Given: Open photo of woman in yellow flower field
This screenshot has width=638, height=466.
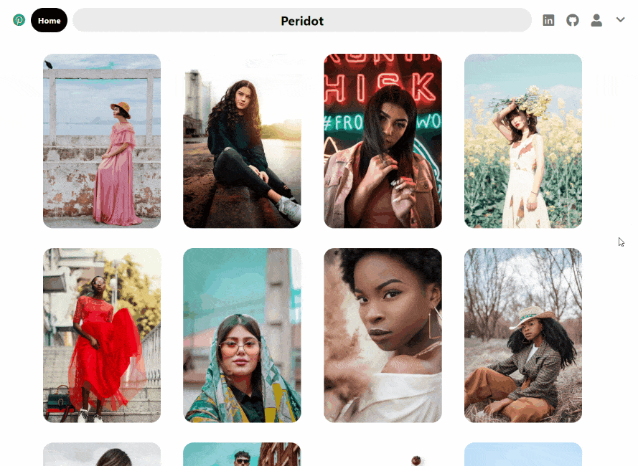Looking at the screenshot, I should 522,141.
